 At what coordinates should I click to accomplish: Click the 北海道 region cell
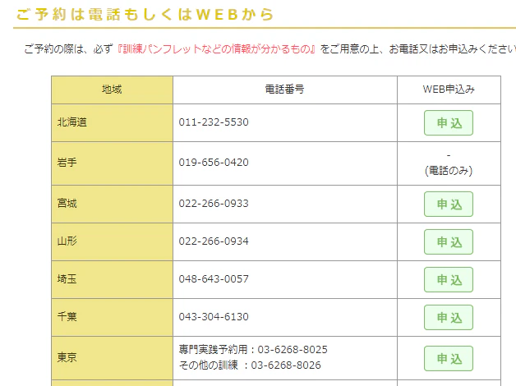tap(113, 123)
